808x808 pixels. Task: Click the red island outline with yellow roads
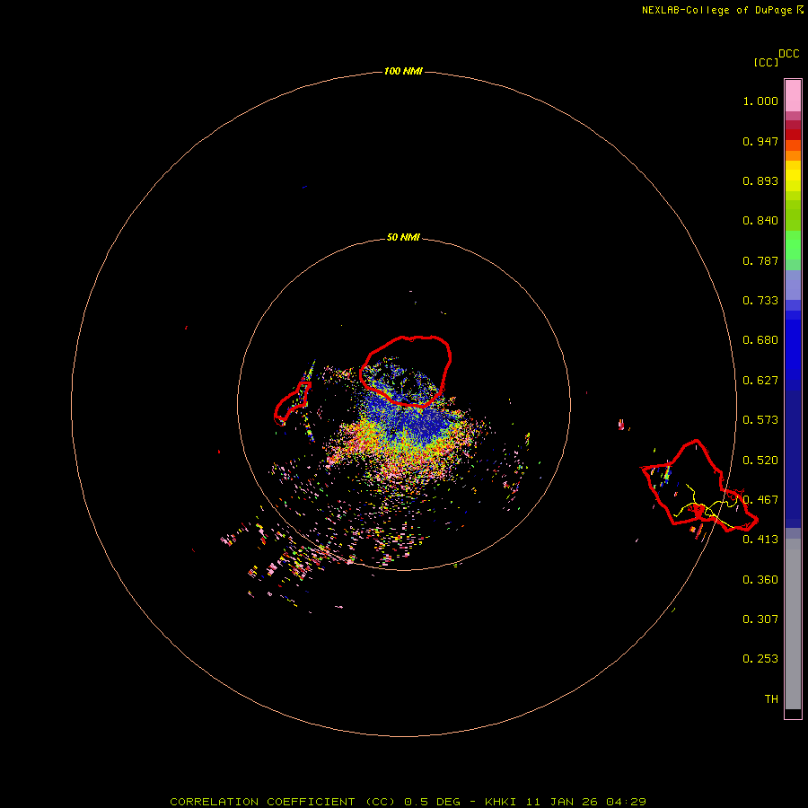click(698, 487)
